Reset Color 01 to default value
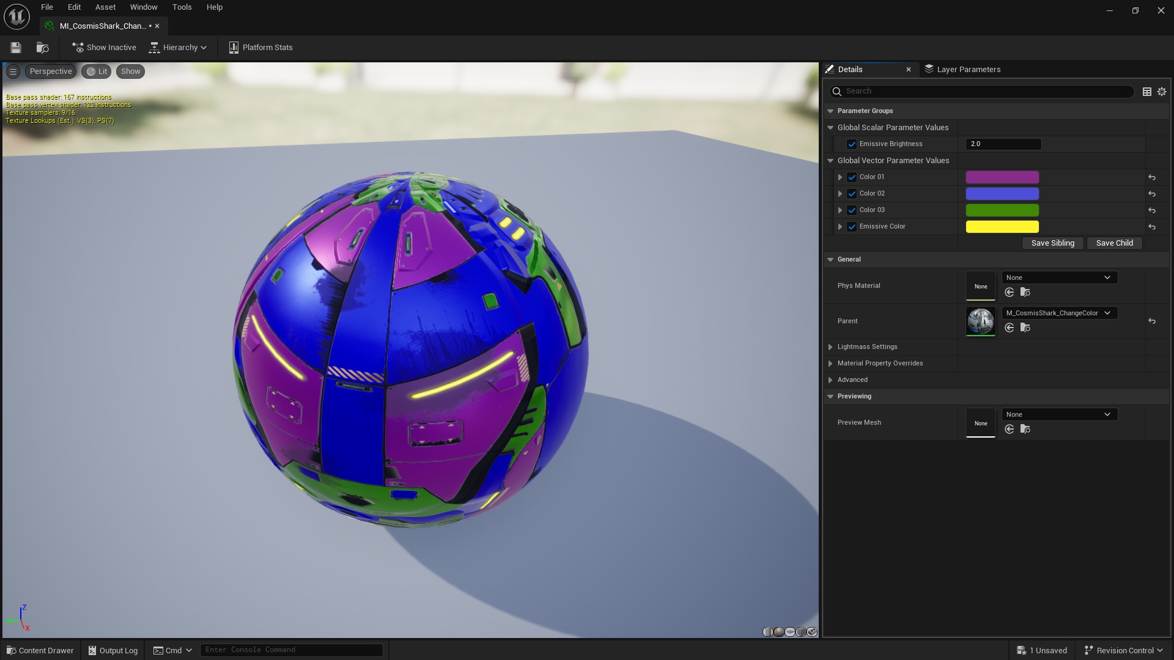 point(1152,177)
